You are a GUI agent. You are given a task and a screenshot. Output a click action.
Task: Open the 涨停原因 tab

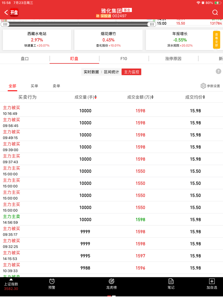(x=173, y=59)
